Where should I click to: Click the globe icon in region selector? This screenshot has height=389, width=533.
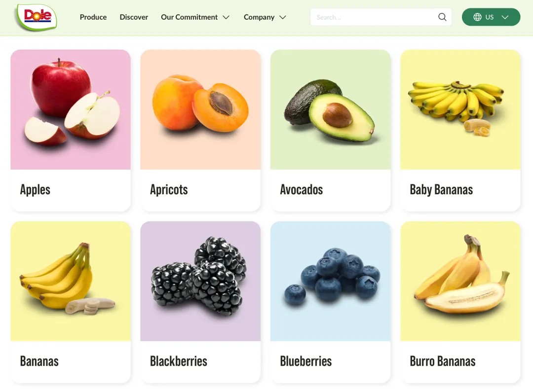click(x=477, y=17)
